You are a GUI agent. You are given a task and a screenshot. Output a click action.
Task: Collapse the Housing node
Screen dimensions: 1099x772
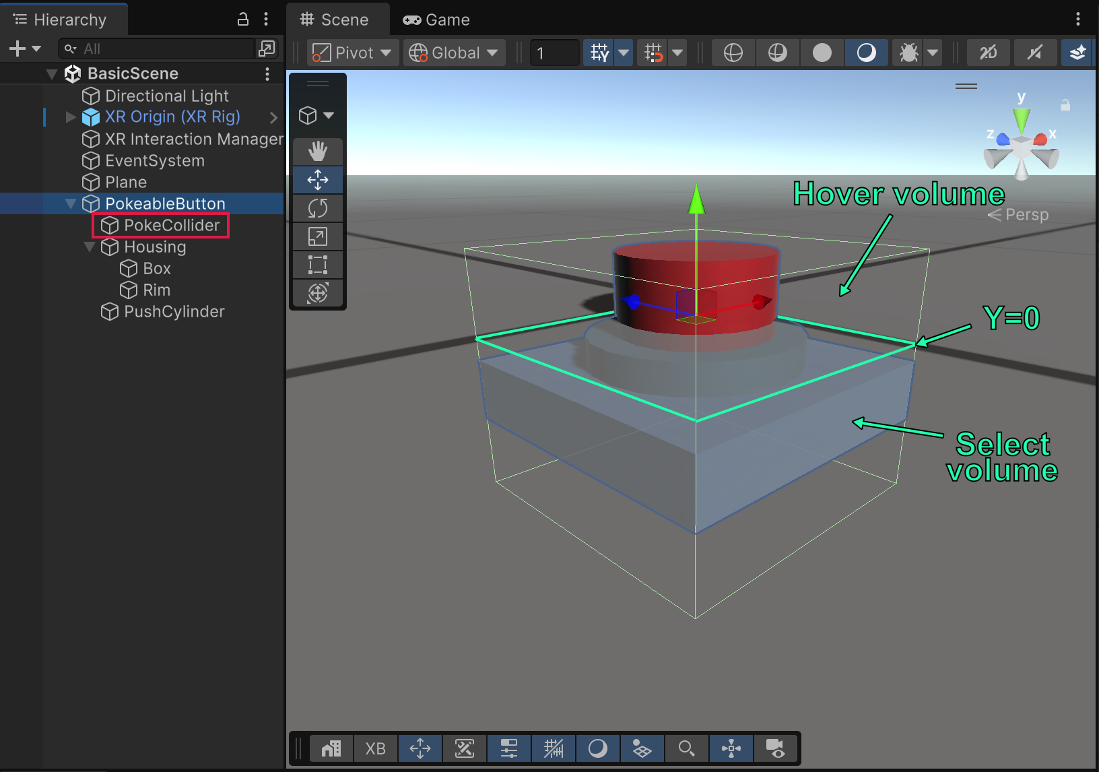(x=90, y=247)
